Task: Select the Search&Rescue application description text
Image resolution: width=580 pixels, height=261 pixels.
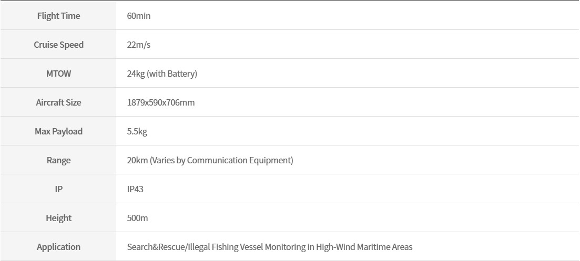Action: (x=270, y=247)
